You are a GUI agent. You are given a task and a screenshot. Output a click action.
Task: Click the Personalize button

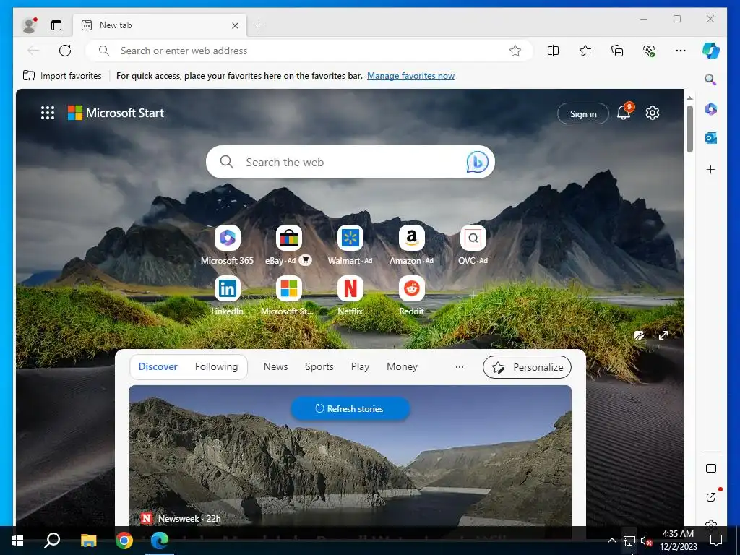tap(527, 367)
